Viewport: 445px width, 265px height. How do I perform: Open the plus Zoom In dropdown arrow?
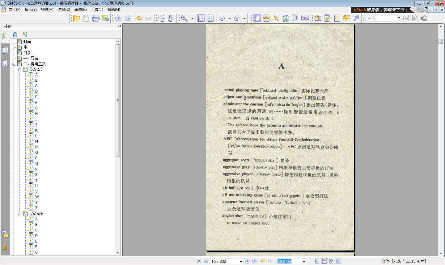click(245, 18)
